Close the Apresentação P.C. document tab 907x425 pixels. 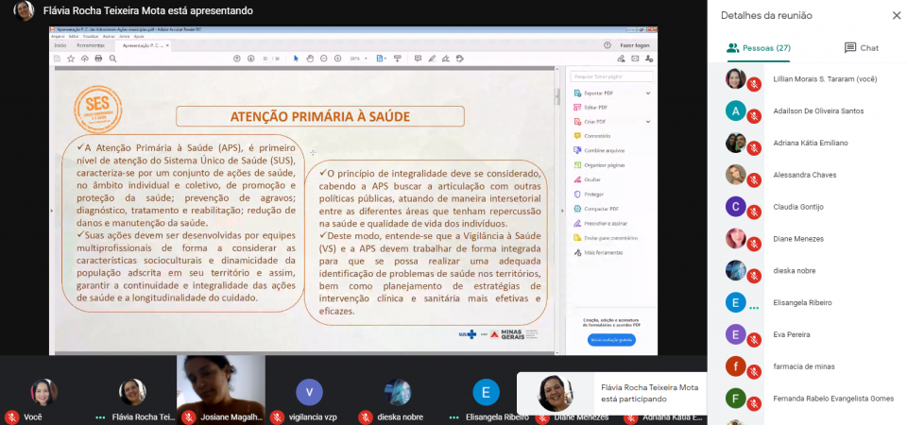(x=167, y=45)
